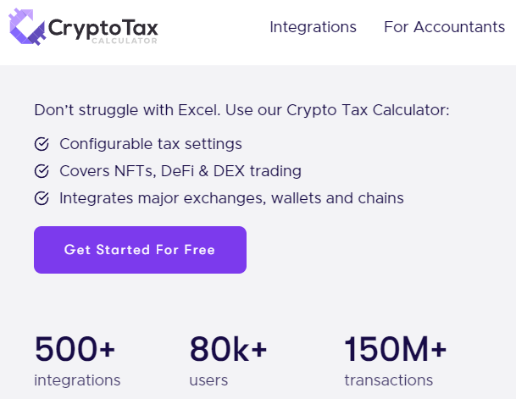
Task: Click the CryptoTax Calculator wordmark
Action: point(103,30)
